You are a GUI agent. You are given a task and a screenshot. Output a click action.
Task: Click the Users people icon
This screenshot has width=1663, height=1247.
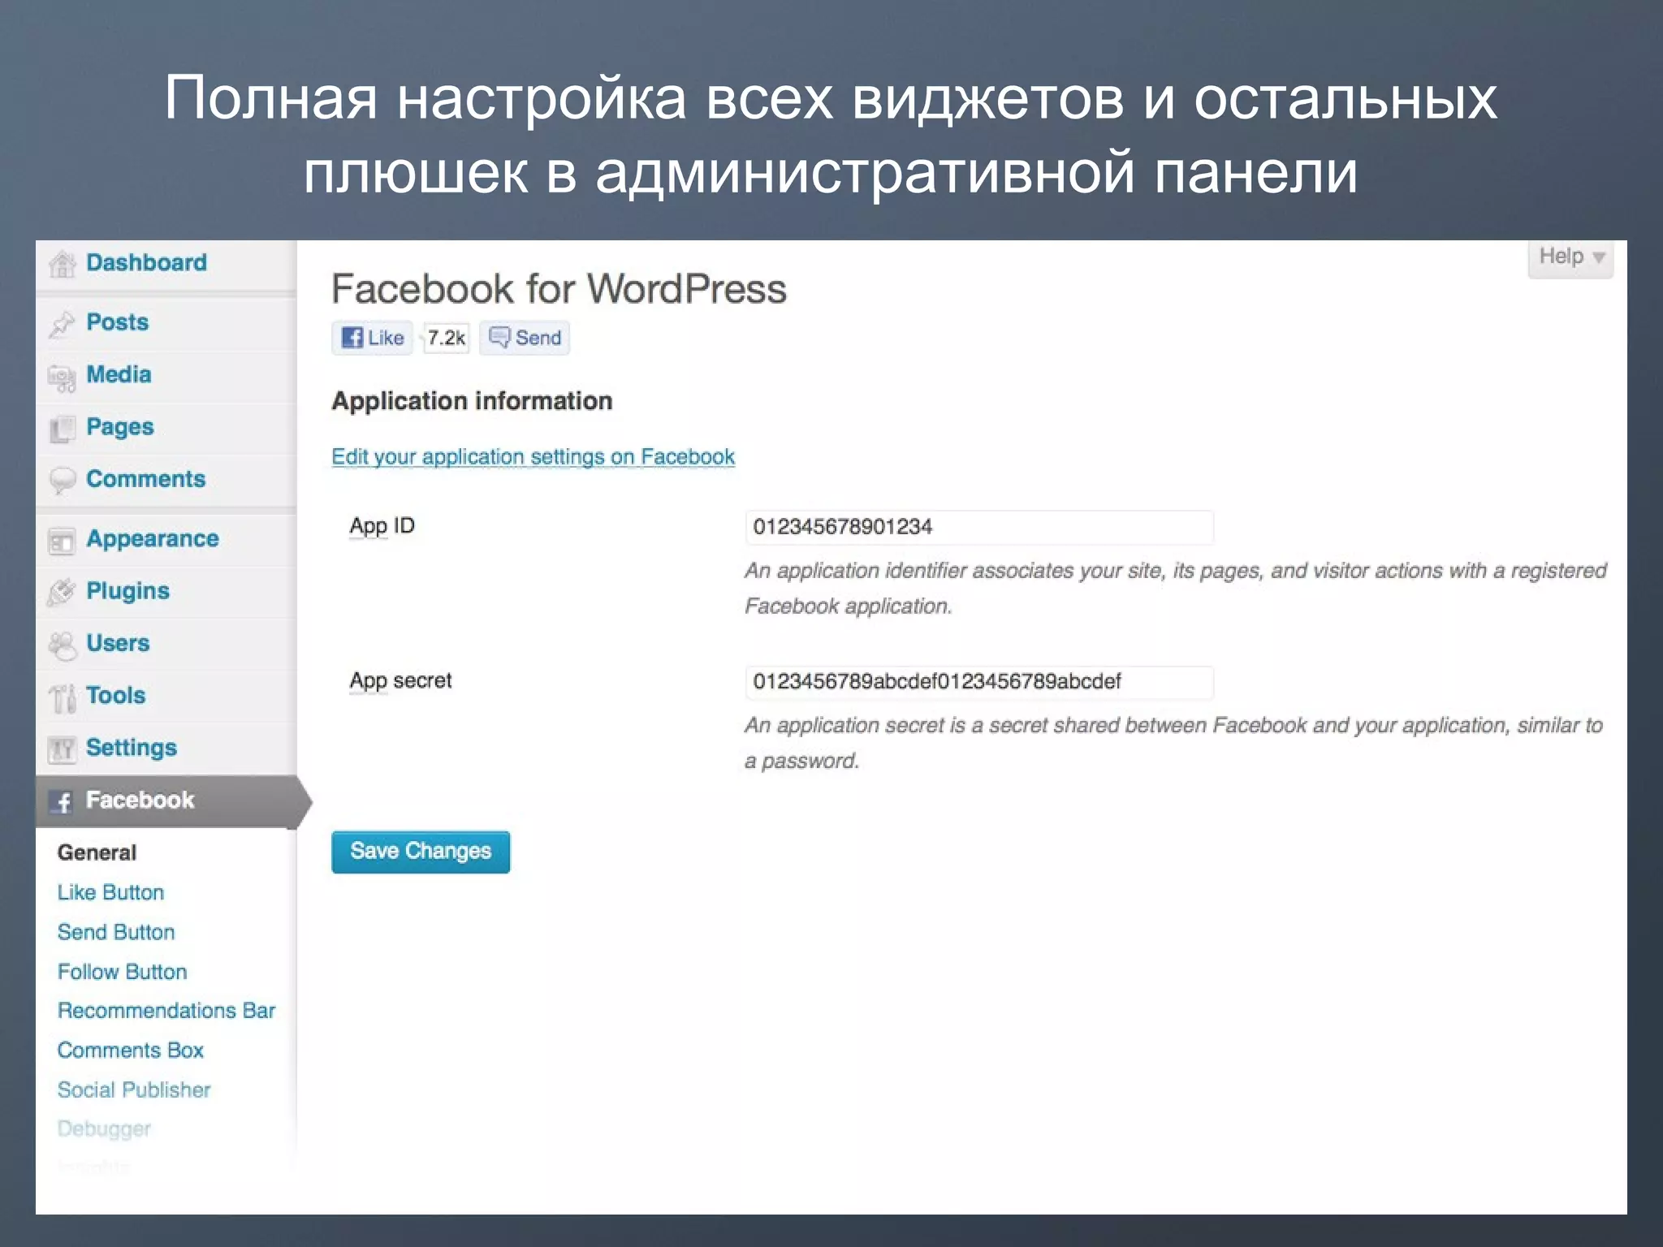[x=62, y=645]
